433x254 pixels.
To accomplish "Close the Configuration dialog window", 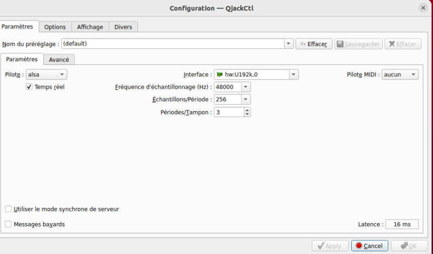I will [x=423, y=8].
